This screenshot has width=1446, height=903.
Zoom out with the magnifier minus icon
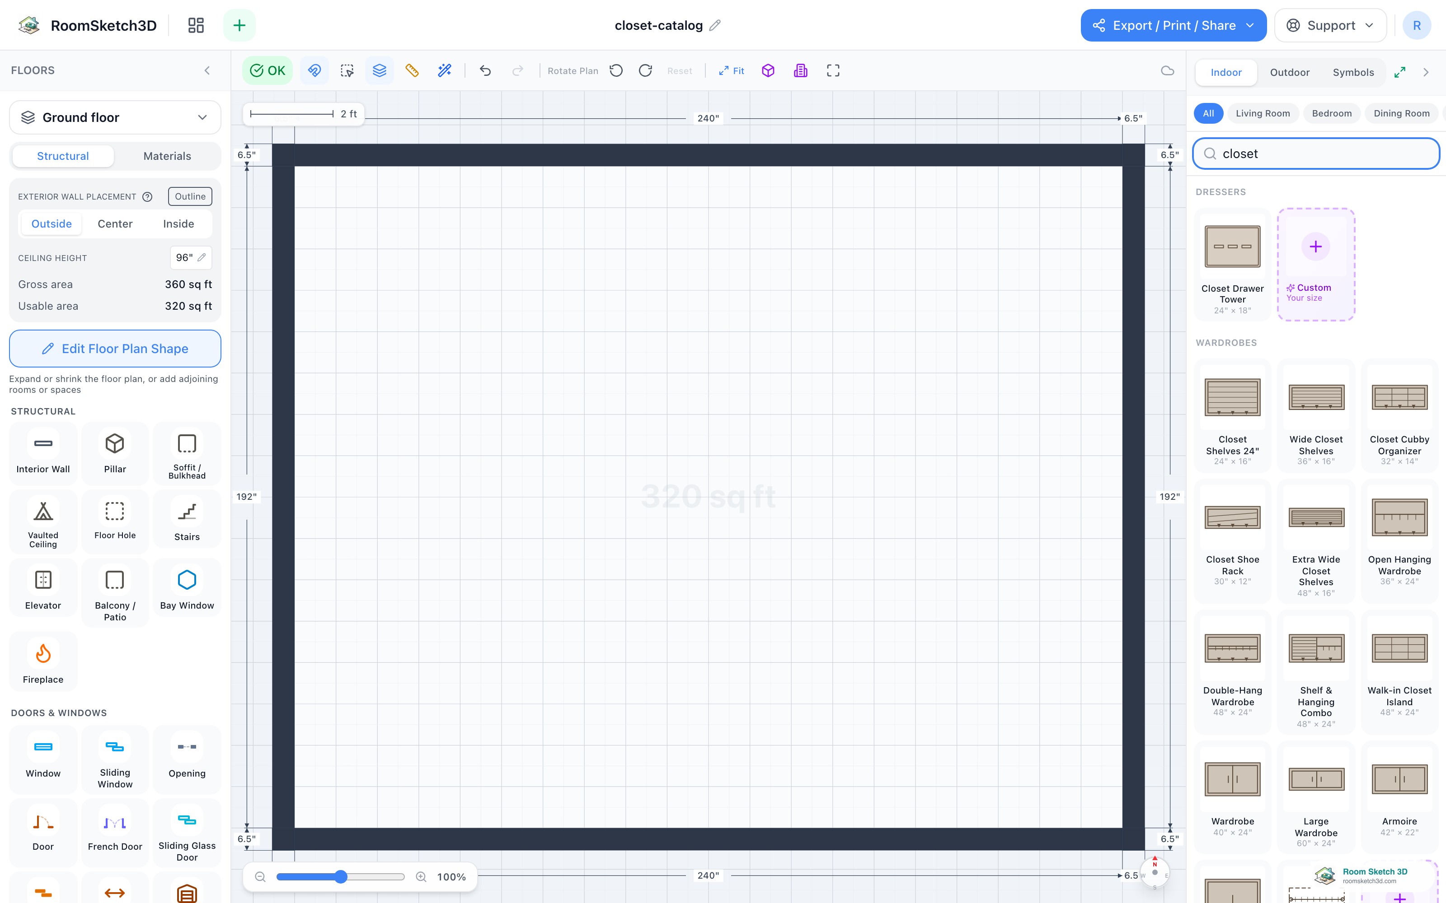pyautogui.click(x=260, y=877)
